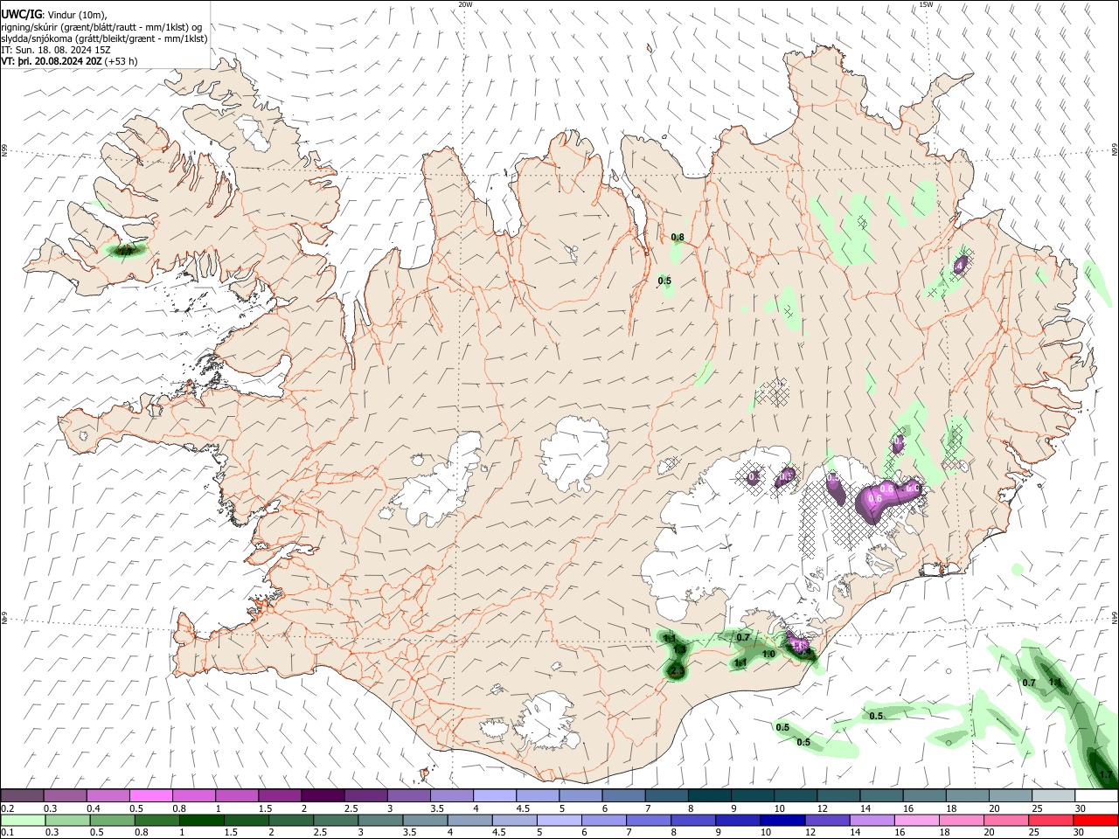Click the bright pink snow swatch between 0.5 and 0.8
Viewport: 1119px width, 839px height.
tap(150, 795)
